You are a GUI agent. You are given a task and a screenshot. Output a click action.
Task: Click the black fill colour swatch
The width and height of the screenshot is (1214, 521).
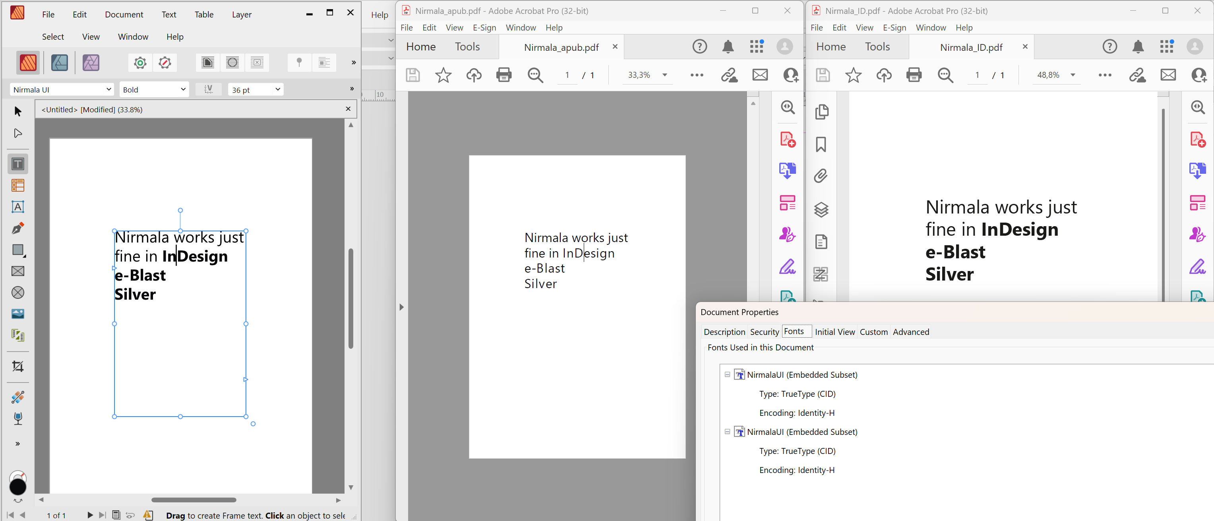[18, 486]
